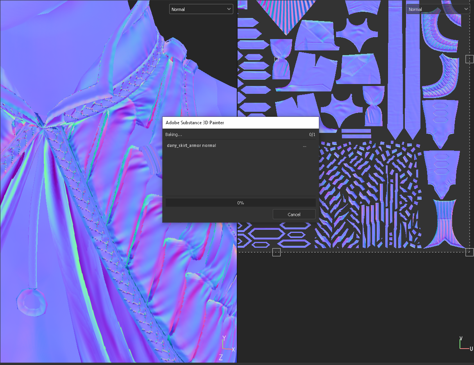The width and height of the screenshot is (474, 365).
Task: Click the 0% baking progress bar
Action: (240, 203)
